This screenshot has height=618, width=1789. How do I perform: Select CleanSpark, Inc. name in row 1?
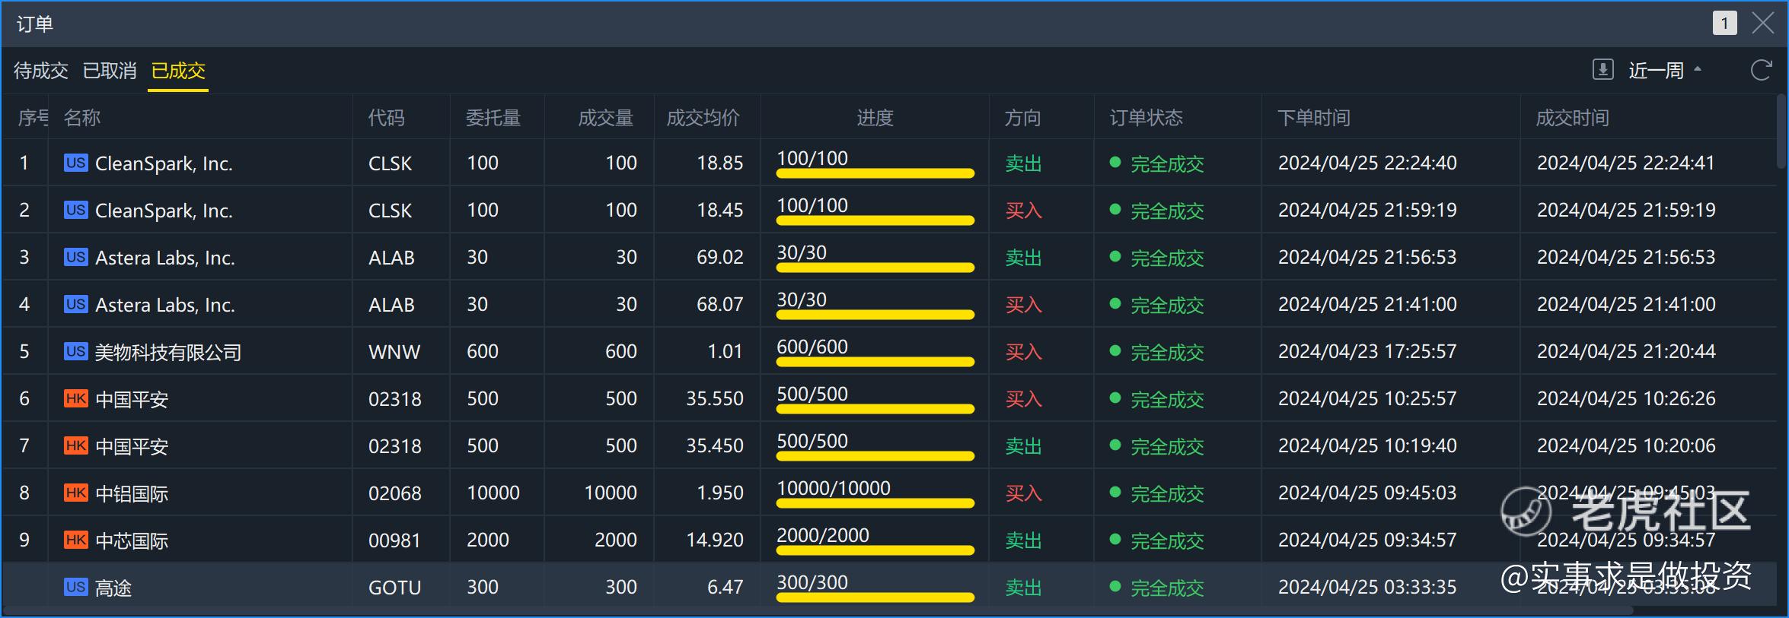point(164,163)
